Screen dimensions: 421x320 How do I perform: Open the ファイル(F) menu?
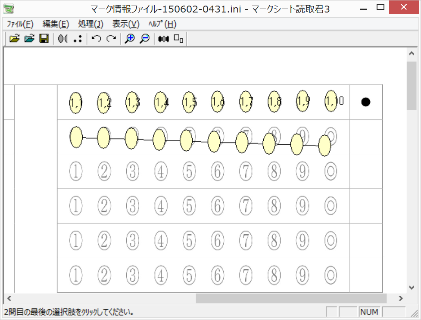20,24
